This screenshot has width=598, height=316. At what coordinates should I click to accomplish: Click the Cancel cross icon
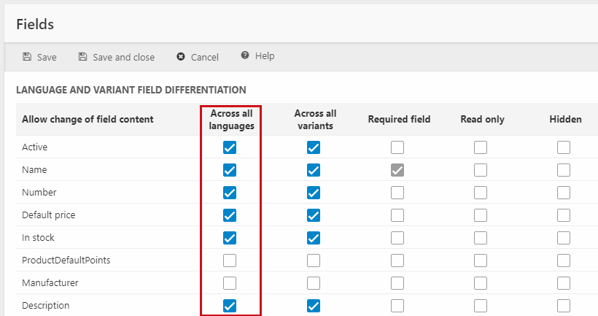click(x=181, y=57)
